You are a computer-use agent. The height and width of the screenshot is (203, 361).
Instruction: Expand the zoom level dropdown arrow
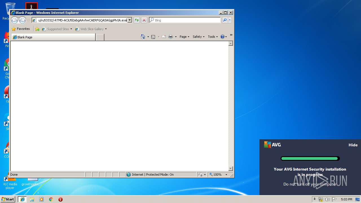pyautogui.click(x=226, y=175)
